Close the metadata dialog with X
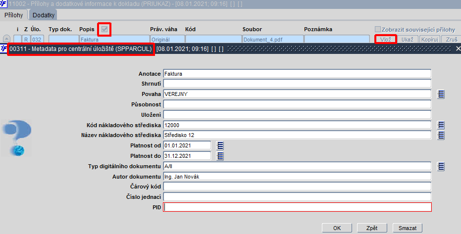 click(x=458, y=49)
